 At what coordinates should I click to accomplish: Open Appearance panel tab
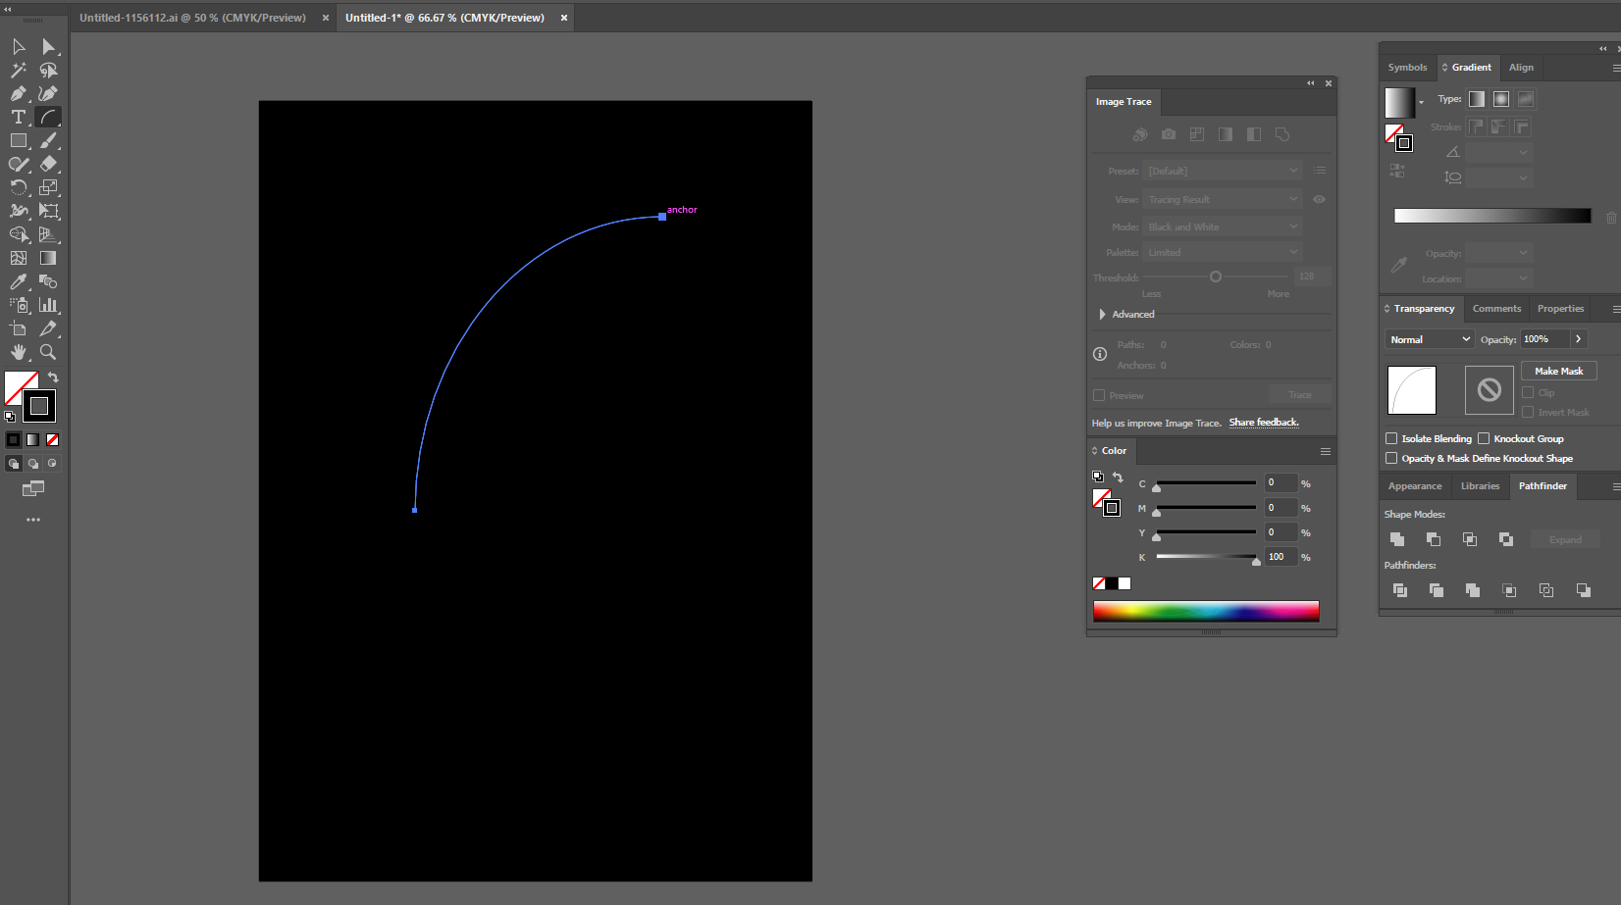pos(1415,486)
